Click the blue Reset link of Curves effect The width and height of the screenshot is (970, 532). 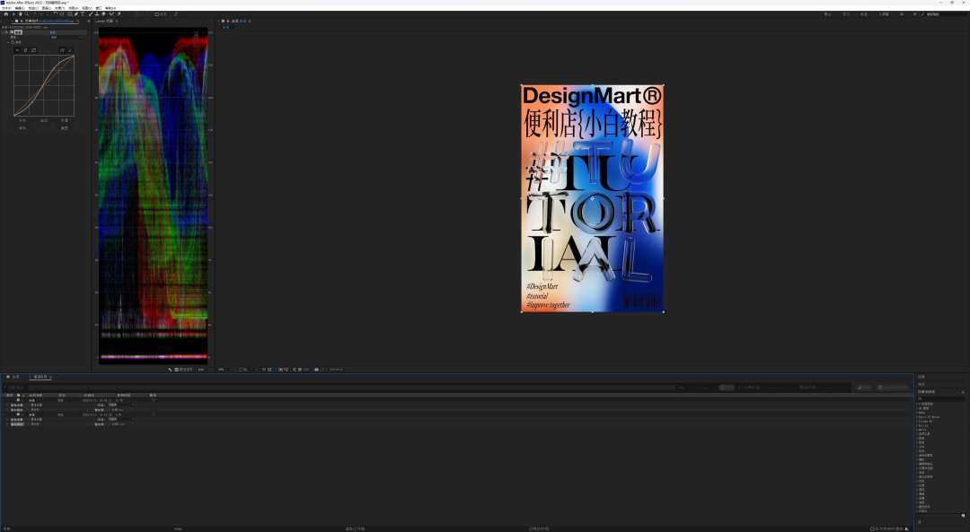tap(53, 32)
